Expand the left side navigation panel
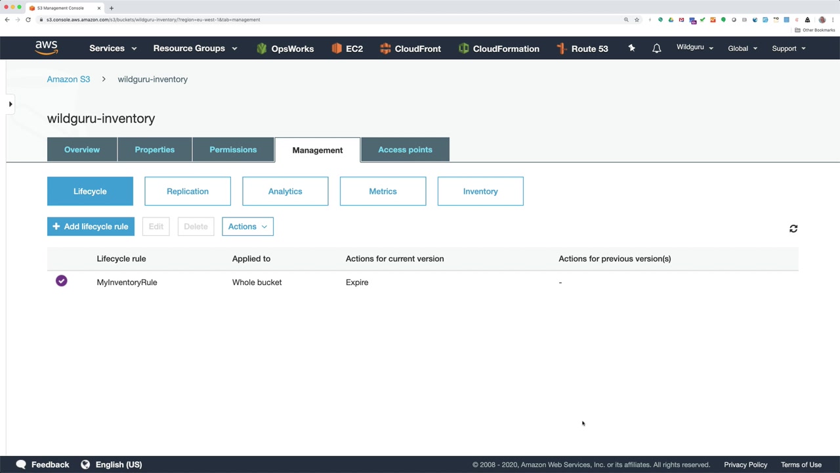 click(x=10, y=104)
